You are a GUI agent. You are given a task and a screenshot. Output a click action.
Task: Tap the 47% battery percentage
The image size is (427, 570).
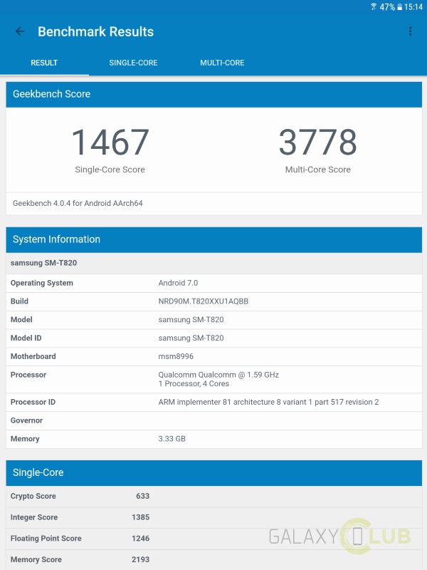click(387, 7)
